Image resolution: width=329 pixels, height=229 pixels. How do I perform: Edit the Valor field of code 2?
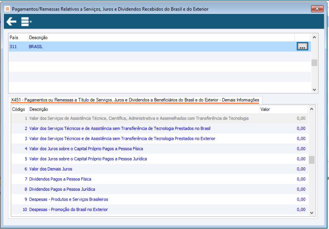click(x=284, y=128)
